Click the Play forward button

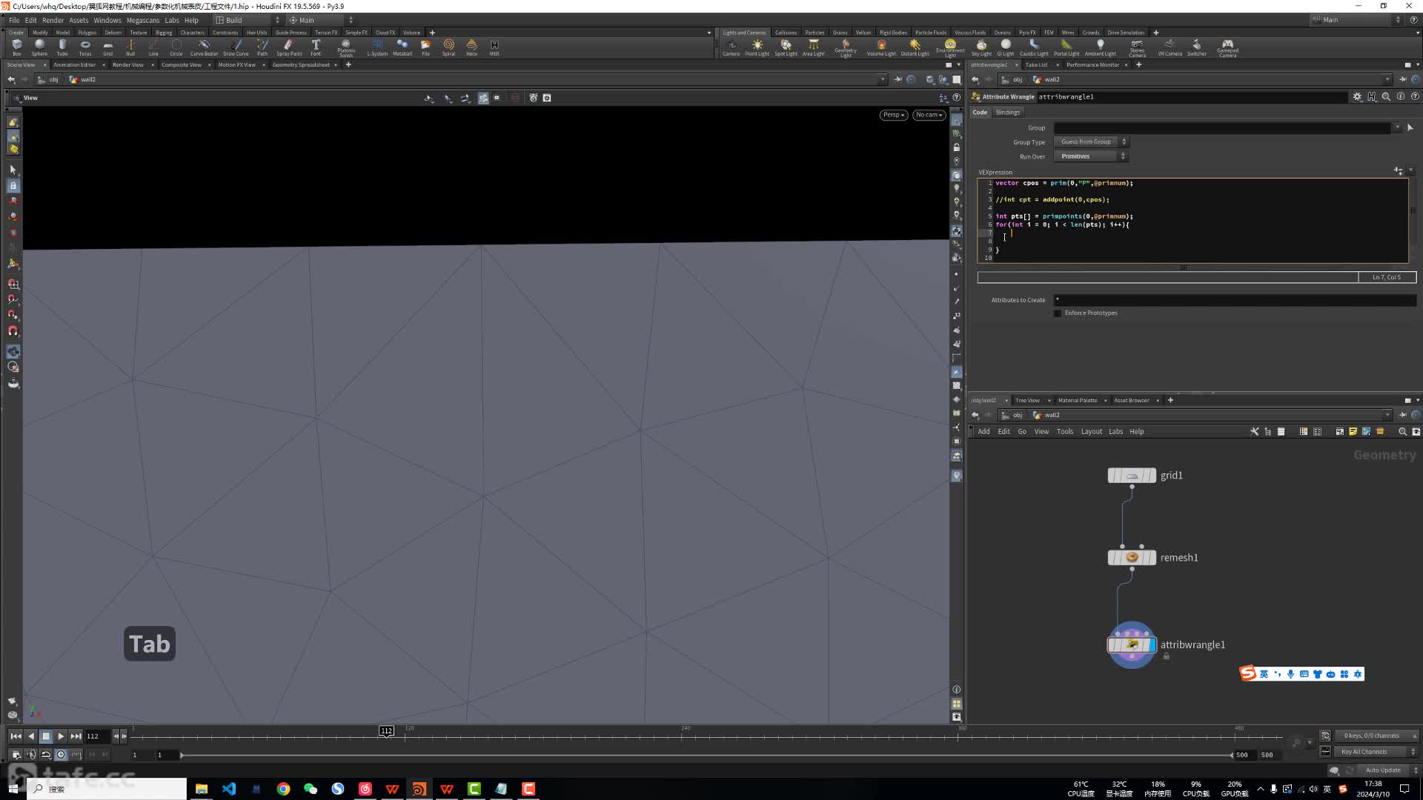coord(61,736)
